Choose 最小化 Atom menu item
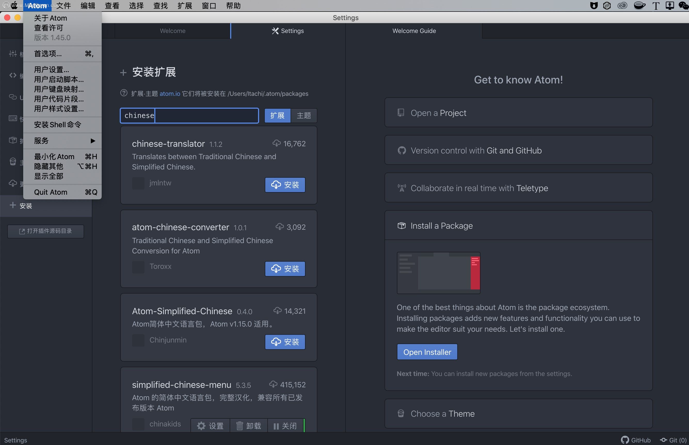 62,156
